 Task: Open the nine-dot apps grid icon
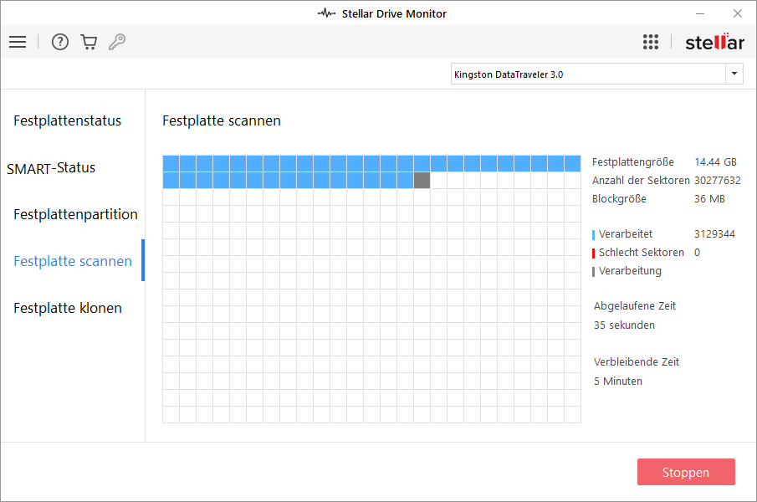(651, 42)
